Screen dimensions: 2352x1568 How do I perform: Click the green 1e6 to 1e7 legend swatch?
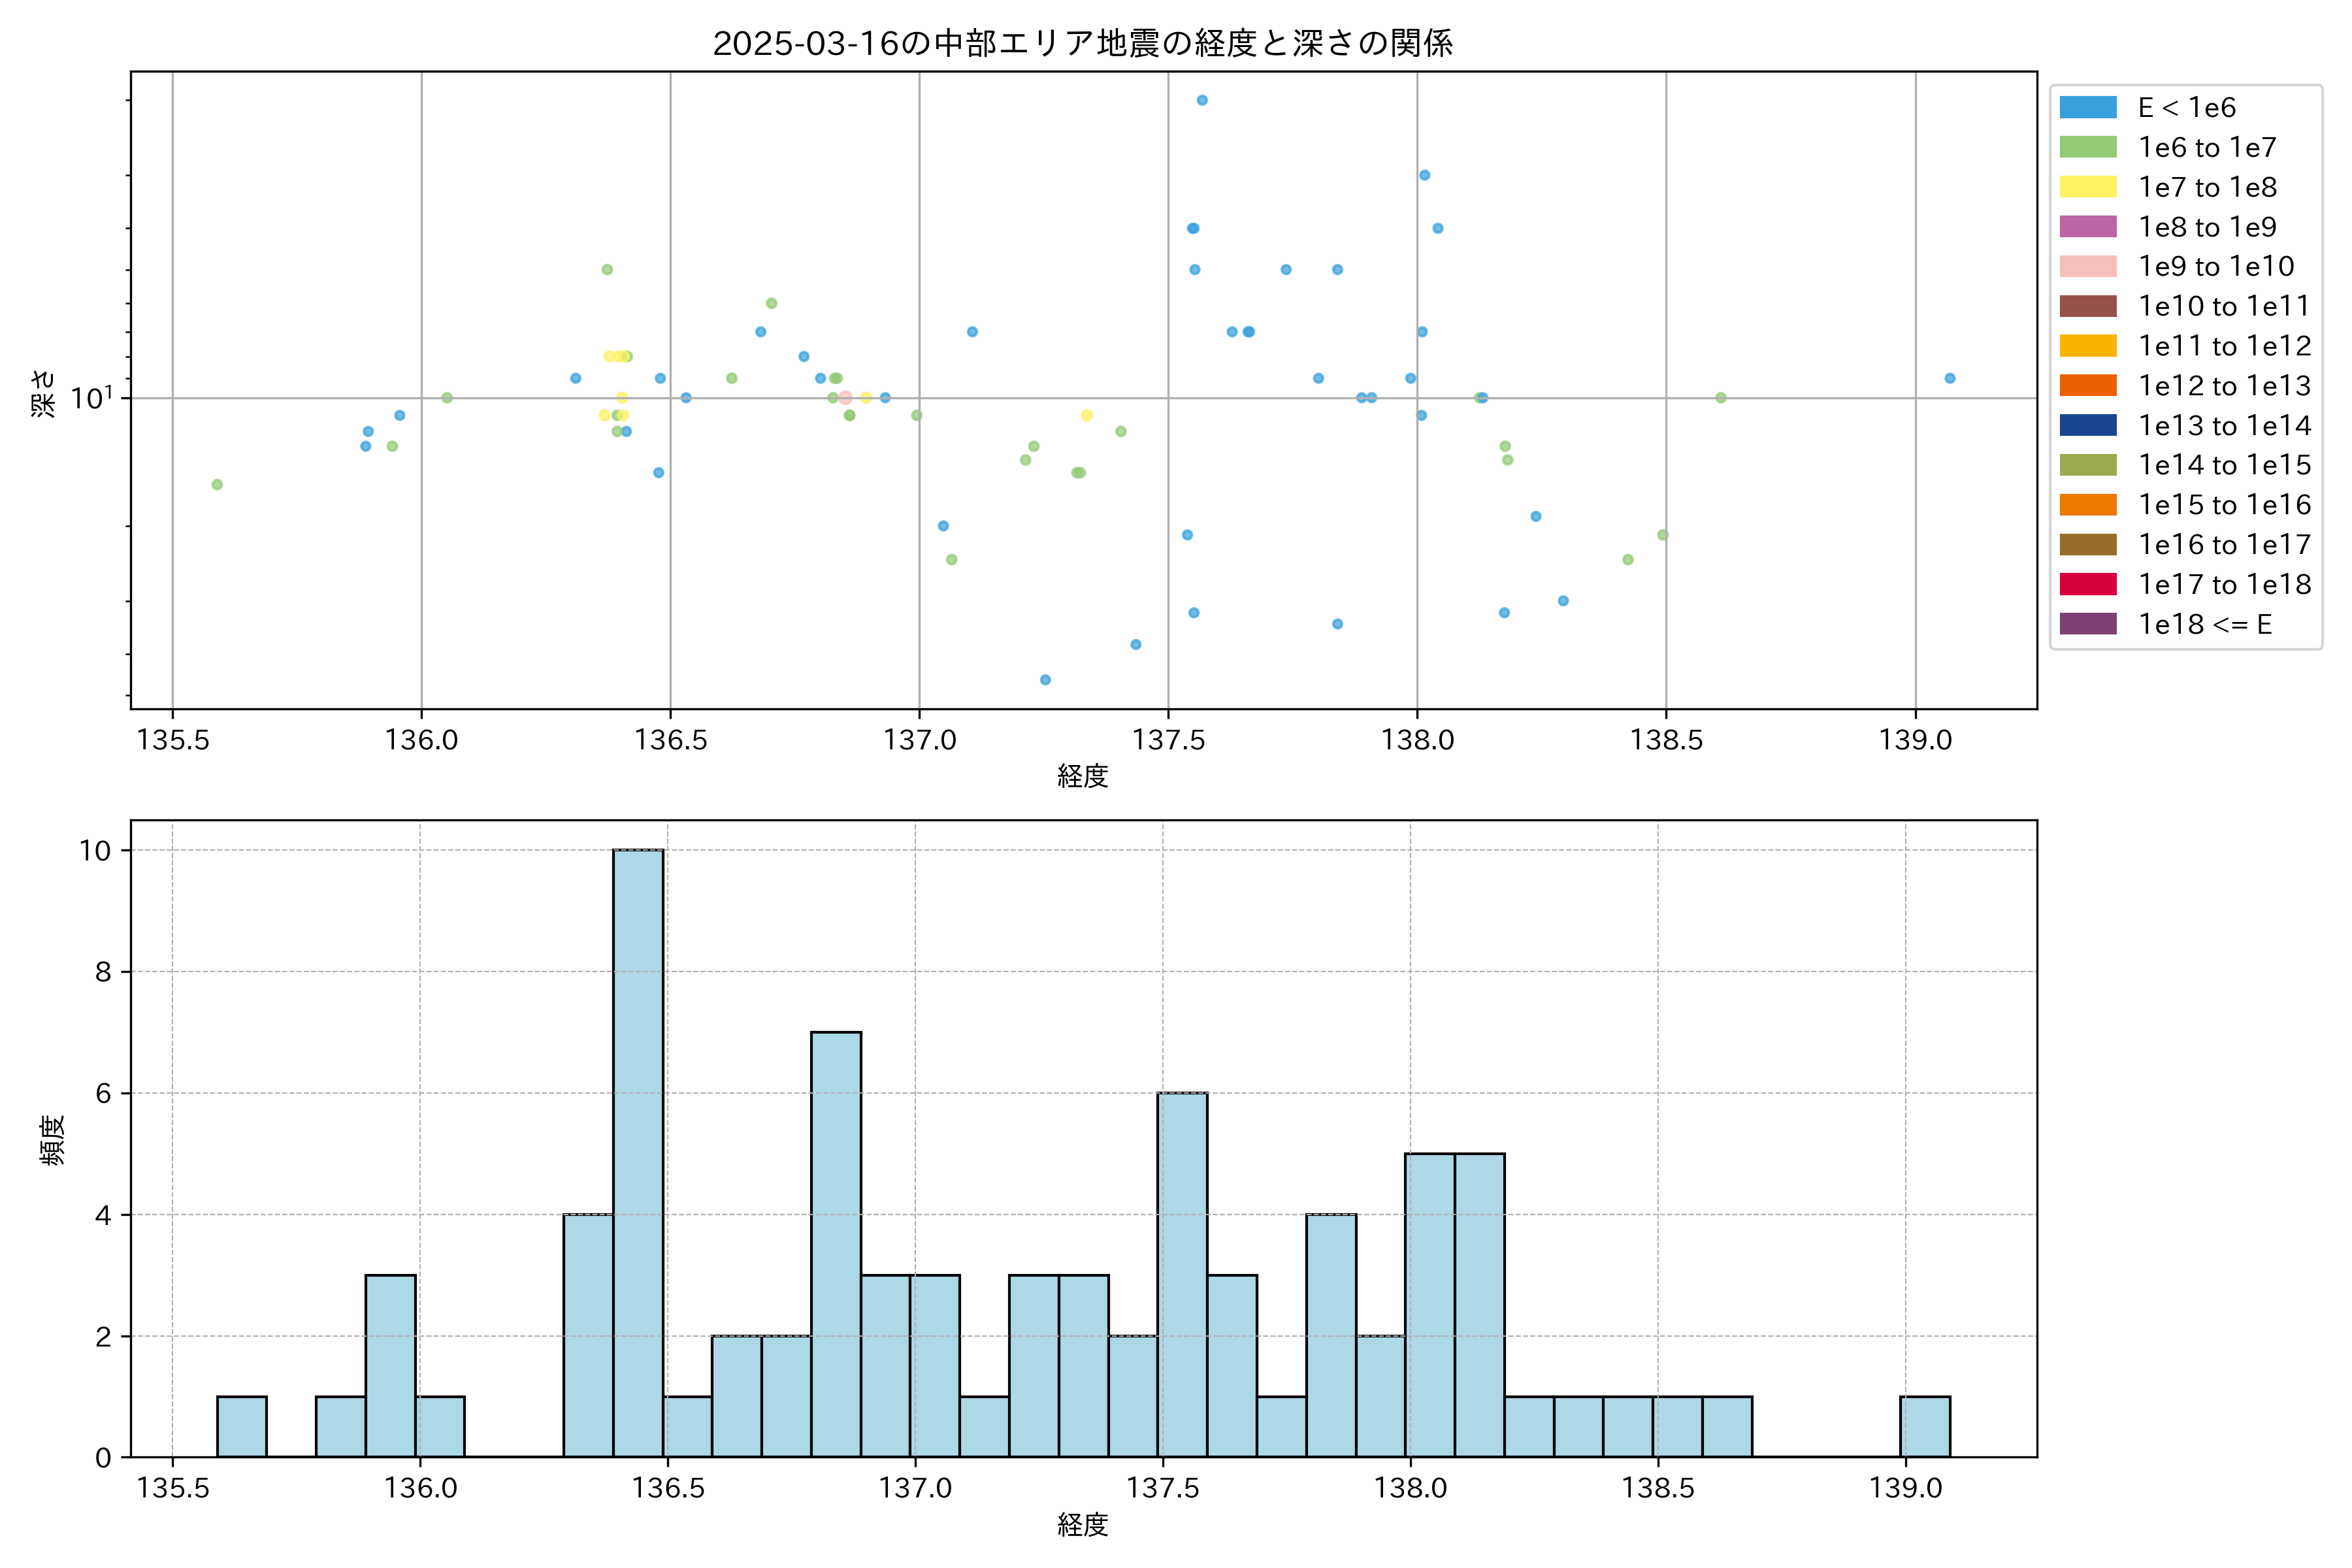[2088, 148]
